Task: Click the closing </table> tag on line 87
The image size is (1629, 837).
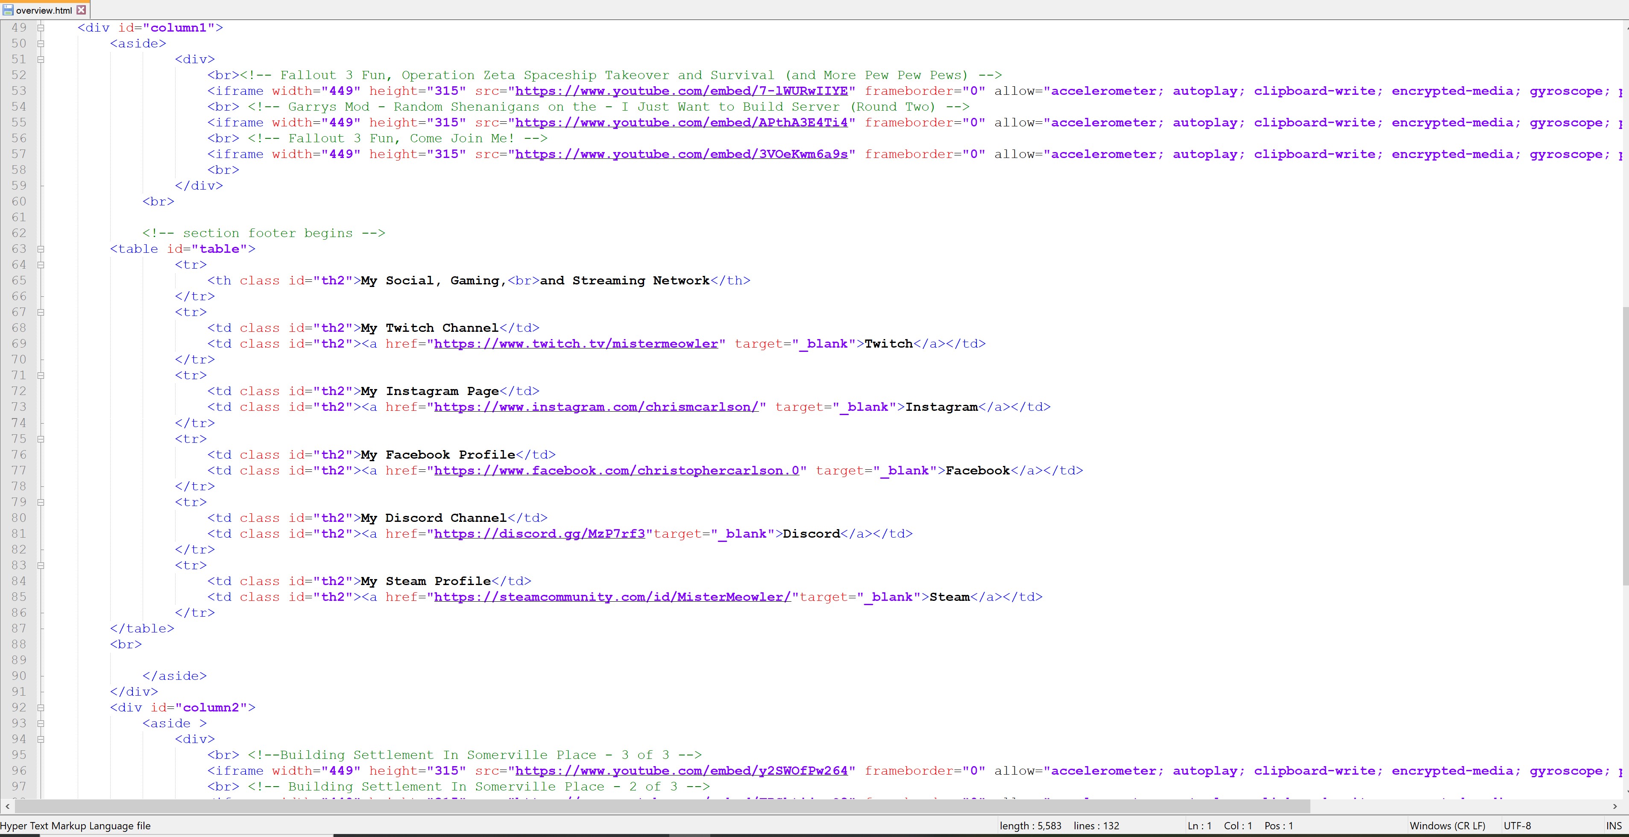Action: pyautogui.click(x=142, y=628)
